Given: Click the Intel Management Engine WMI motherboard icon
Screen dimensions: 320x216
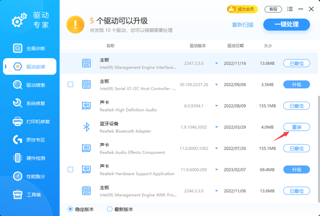Looking at the screenshot, I should pos(86,191).
